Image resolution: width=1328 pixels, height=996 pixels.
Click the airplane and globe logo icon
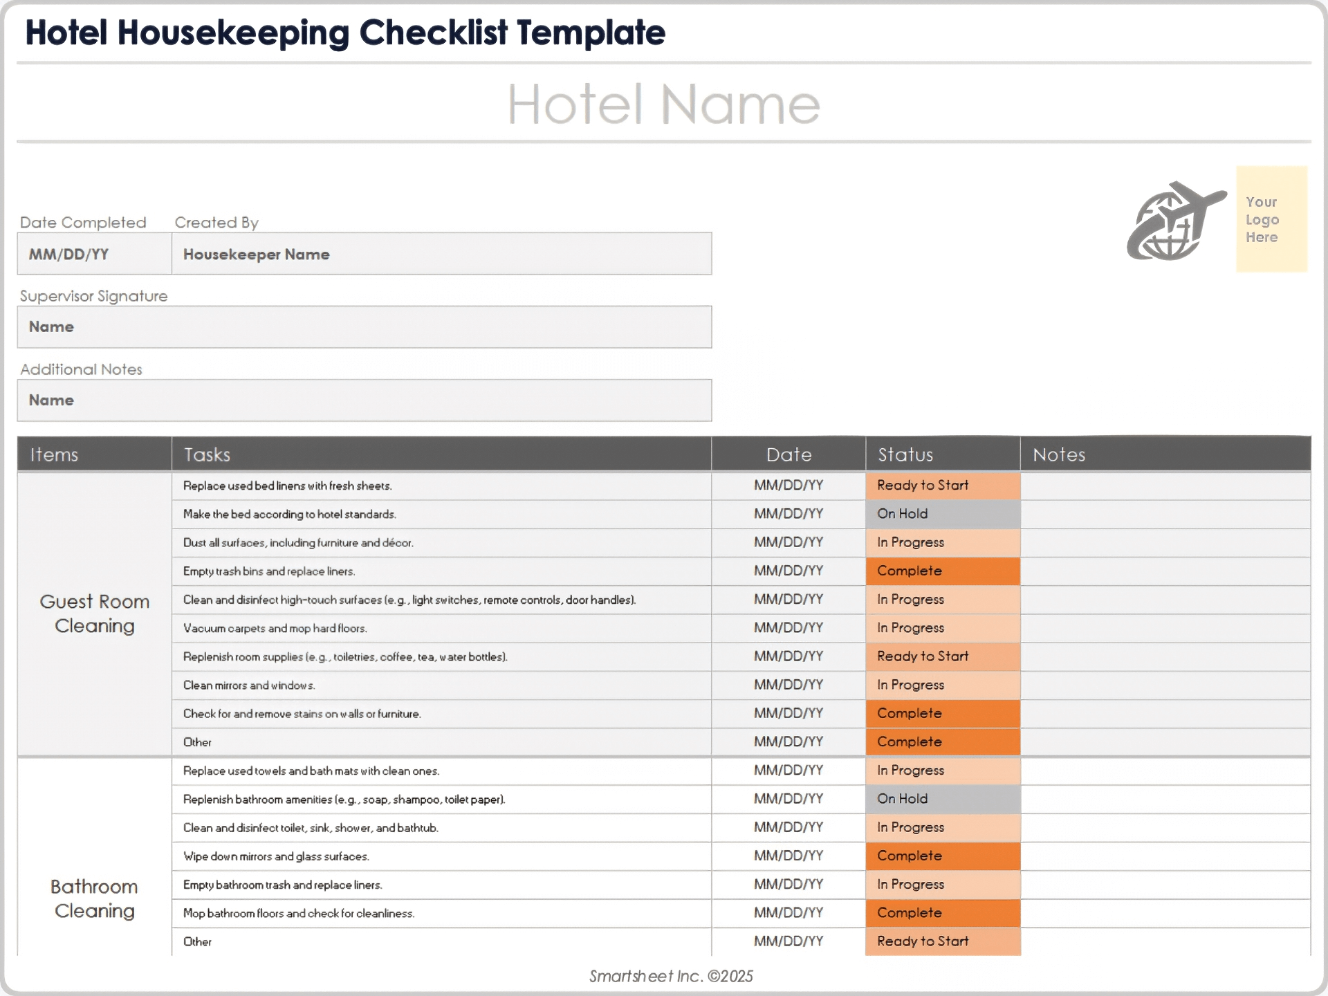tap(1175, 221)
